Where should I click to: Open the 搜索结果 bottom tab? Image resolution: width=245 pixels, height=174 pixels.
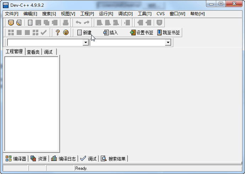pyautogui.click(x=113, y=158)
